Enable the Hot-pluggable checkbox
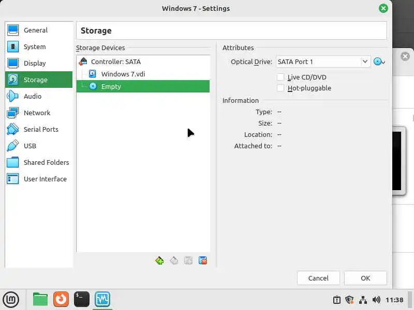 (280, 88)
